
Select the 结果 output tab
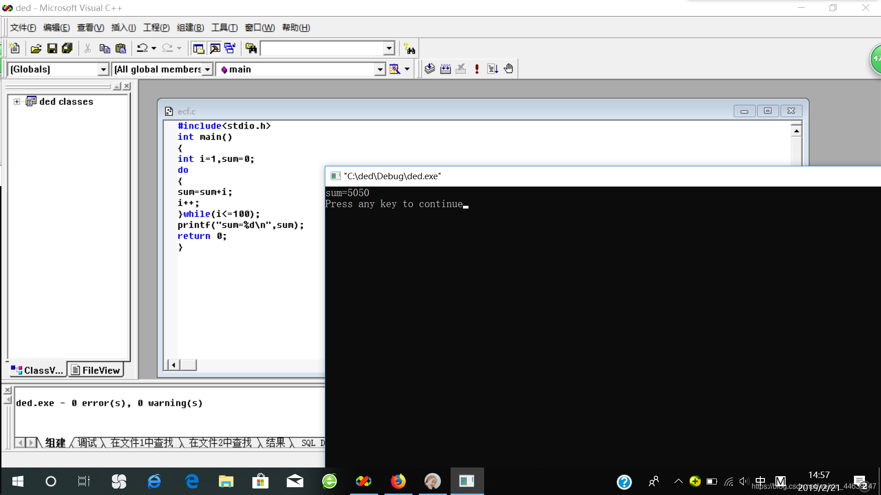(x=275, y=443)
